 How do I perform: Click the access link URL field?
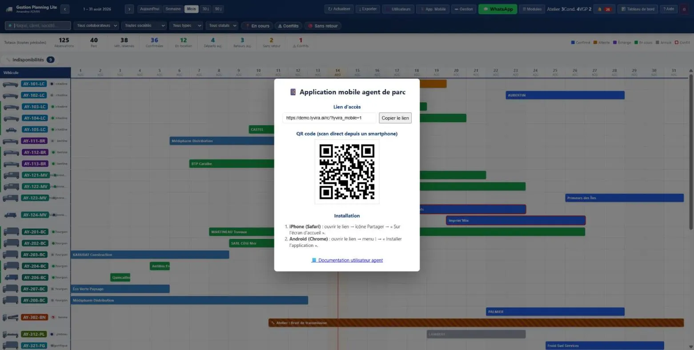(329, 118)
